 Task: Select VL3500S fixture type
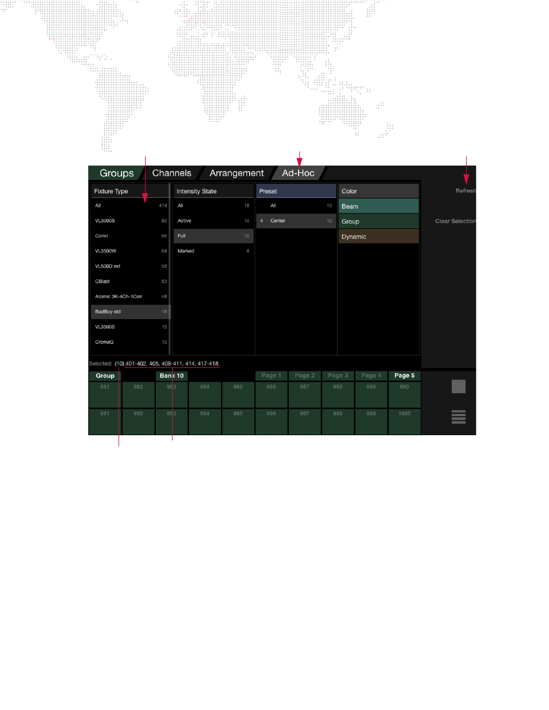coord(130,327)
